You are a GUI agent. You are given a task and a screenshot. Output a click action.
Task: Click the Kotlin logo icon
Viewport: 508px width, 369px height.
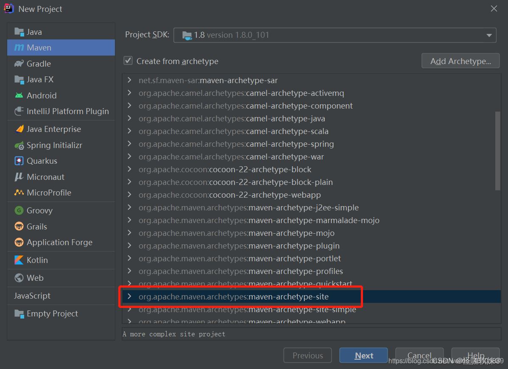pyautogui.click(x=19, y=260)
